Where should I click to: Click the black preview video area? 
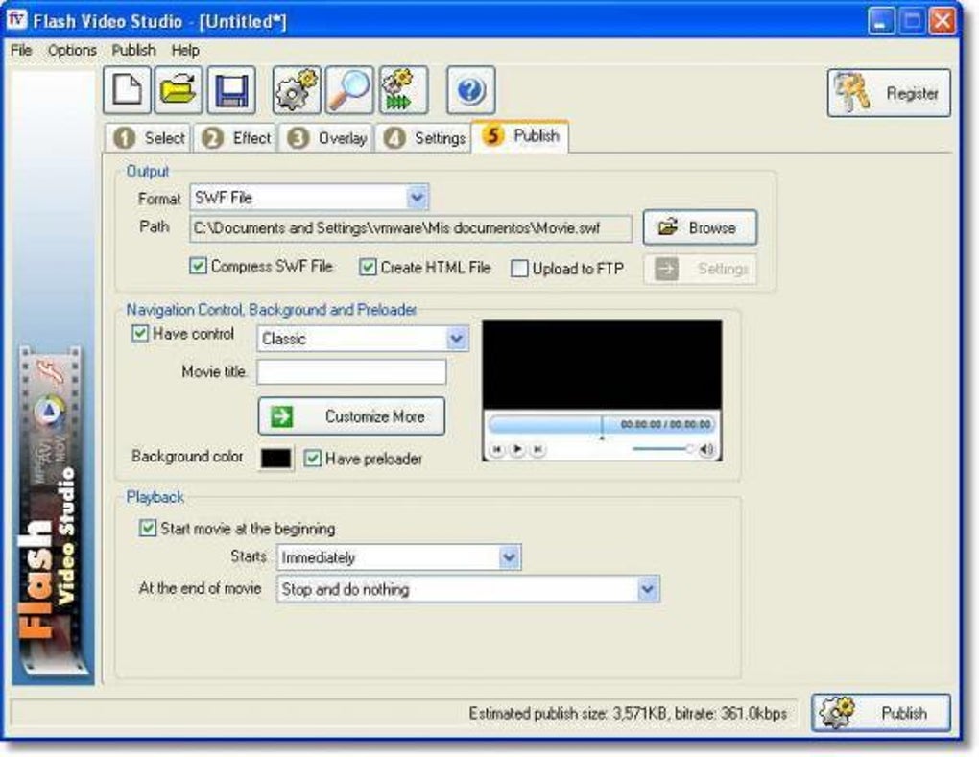coord(602,366)
